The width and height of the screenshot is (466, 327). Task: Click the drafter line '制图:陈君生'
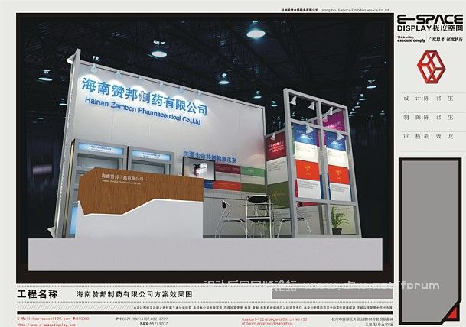pyautogui.click(x=429, y=117)
